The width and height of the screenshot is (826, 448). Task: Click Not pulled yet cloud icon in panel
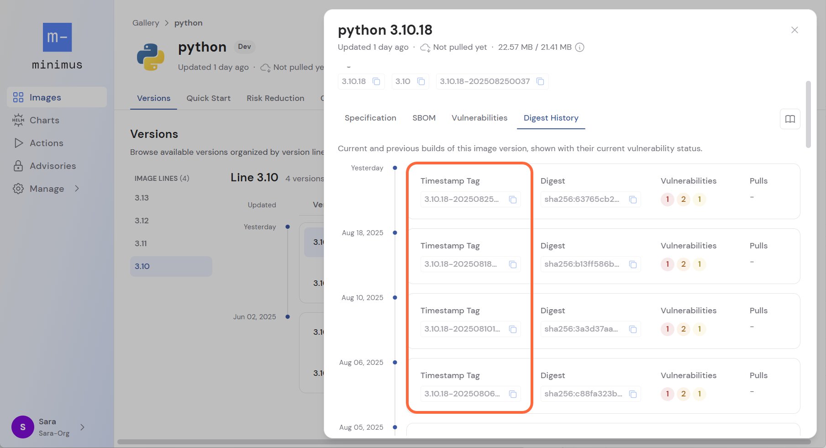click(425, 47)
